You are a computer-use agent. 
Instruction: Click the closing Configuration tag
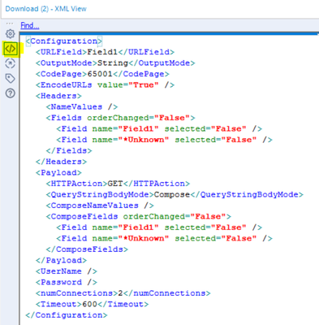coord(67,315)
